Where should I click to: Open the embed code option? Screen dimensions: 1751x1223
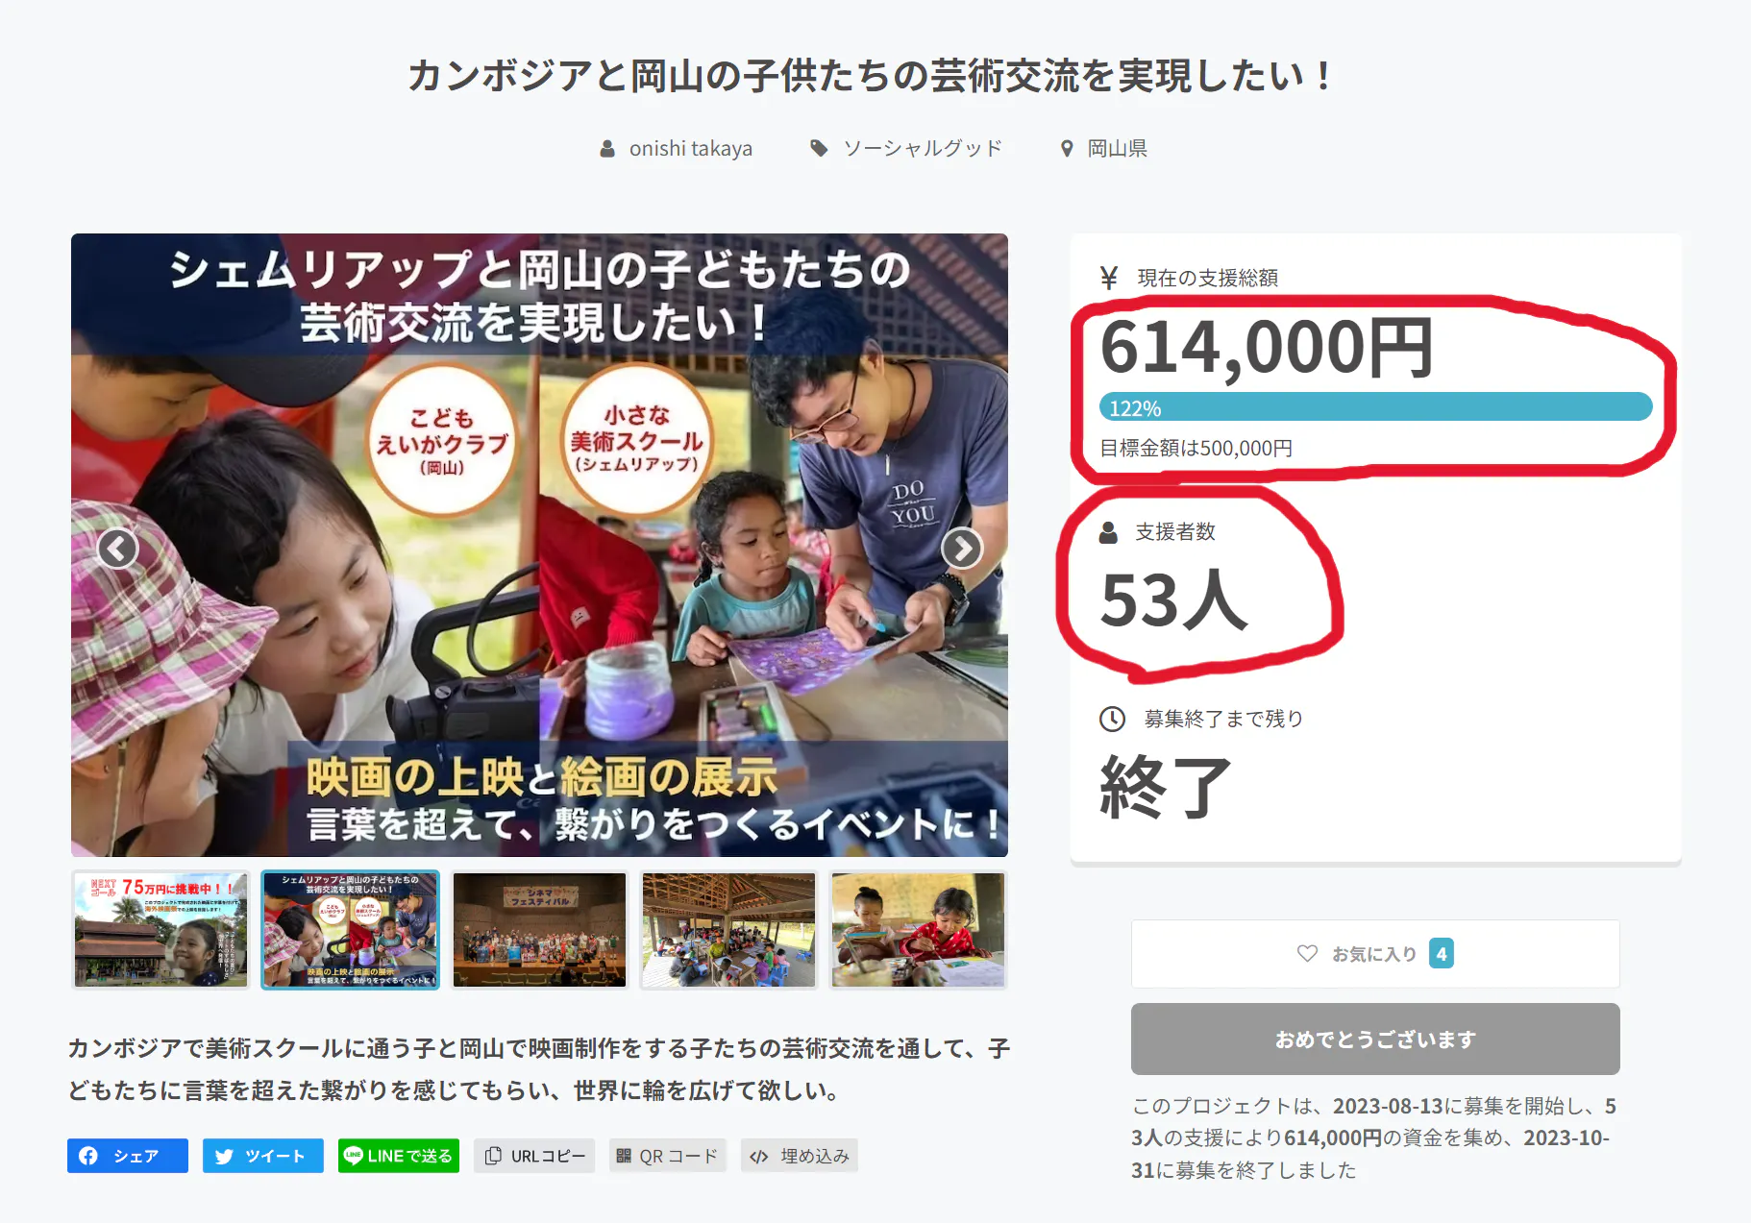point(800,1156)
